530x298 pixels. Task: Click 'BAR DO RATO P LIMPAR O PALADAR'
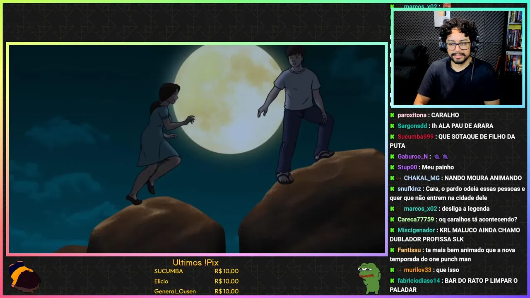click(453, 285)
